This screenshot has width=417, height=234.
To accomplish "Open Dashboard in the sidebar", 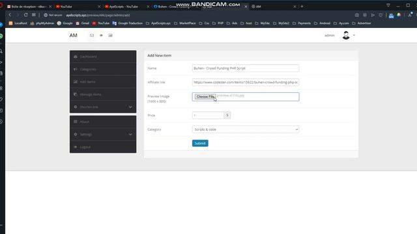I will 103,57.
